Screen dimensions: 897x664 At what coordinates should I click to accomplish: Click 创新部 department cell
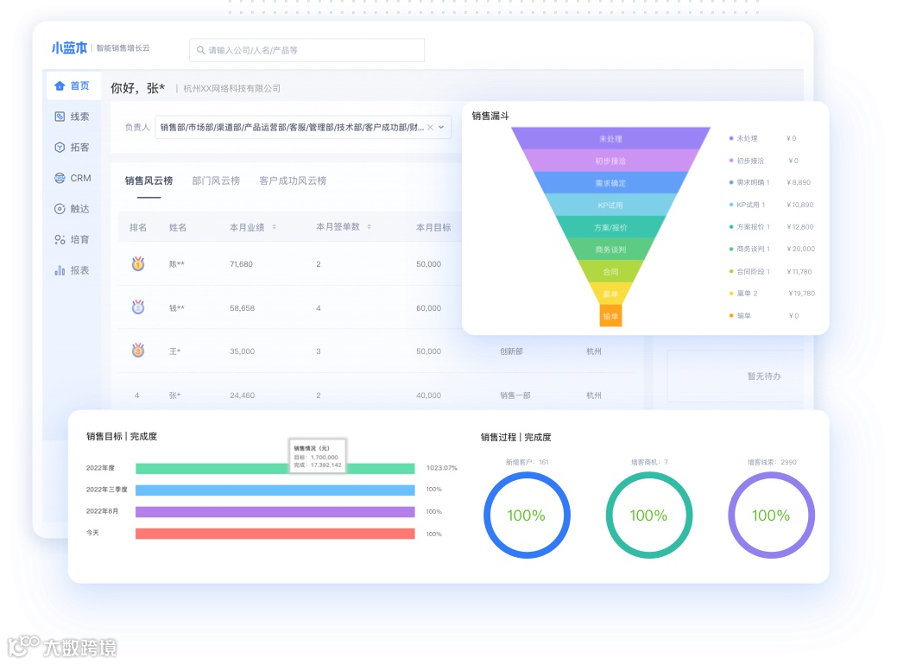pos(511,351)
